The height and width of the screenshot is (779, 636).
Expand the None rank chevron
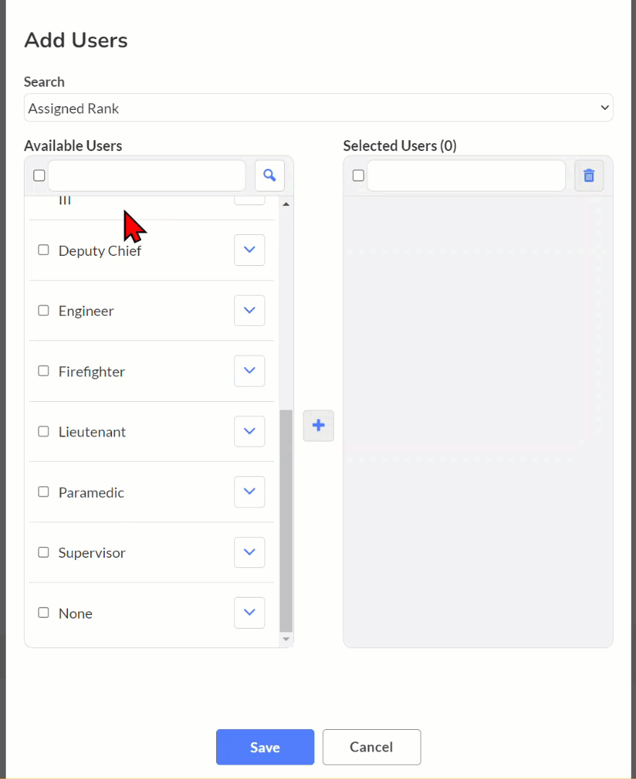tap(249, 613)
